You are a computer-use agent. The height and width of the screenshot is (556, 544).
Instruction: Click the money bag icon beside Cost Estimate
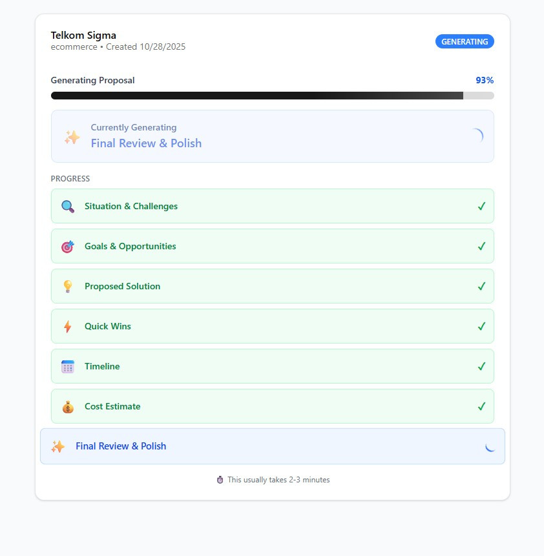point(68,407)
